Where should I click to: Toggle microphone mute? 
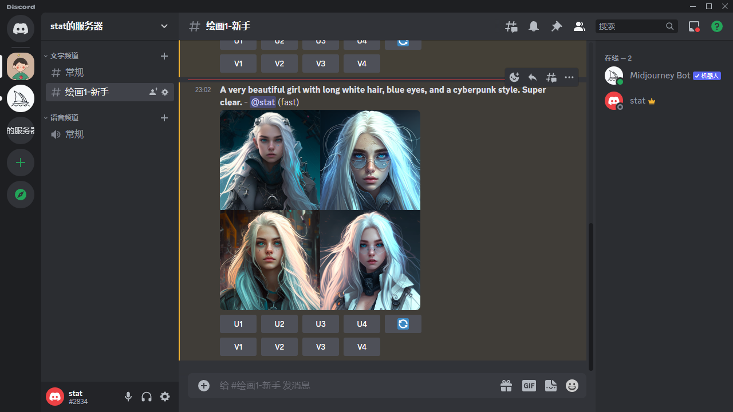[x=128, y=397]
